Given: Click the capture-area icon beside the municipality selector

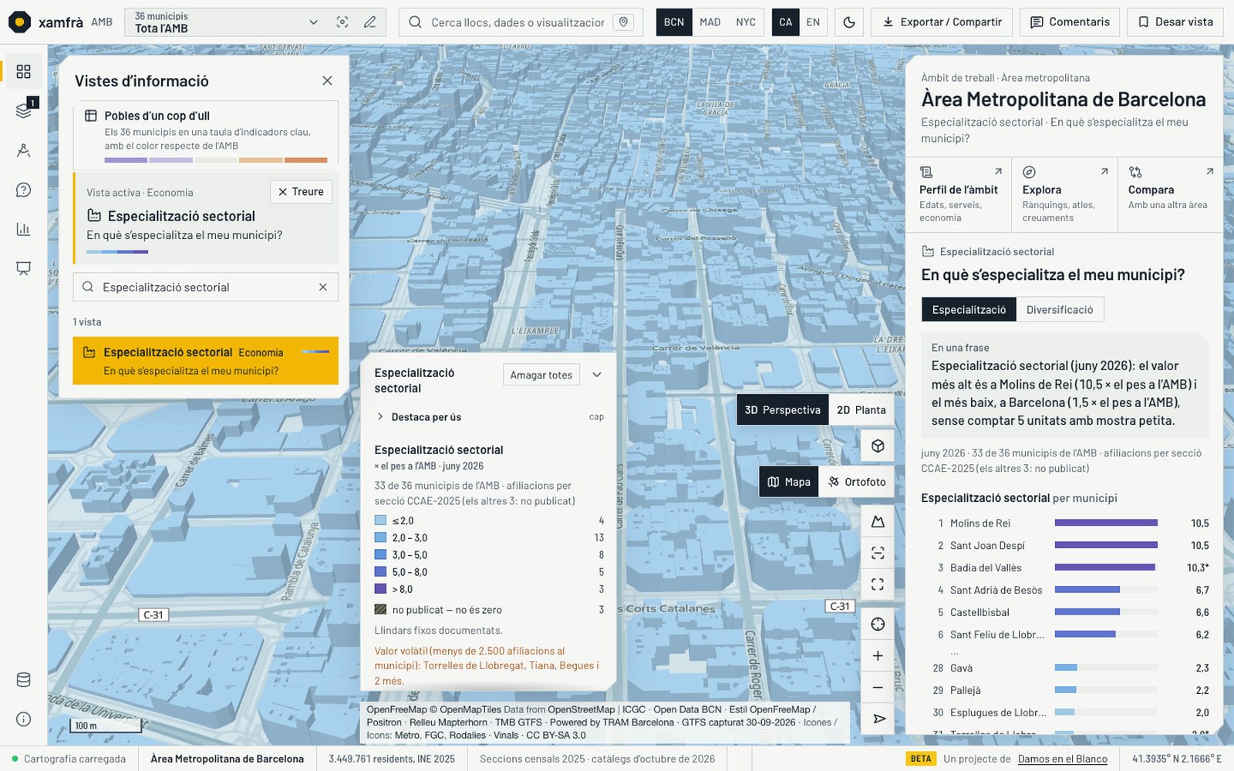Looking at the screenshot, I should pyautogui.click(x=342, y=22).
